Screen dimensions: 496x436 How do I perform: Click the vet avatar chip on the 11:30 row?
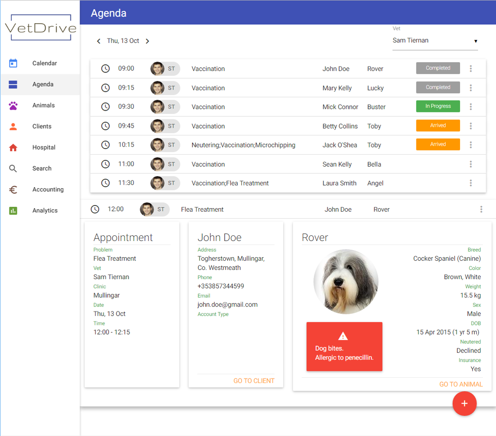coord(165,183)
